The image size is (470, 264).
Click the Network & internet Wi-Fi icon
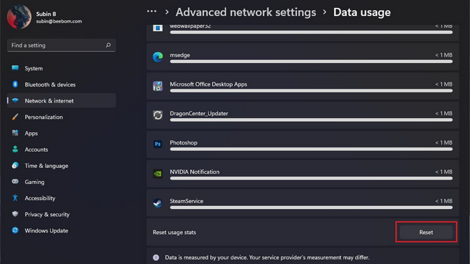[x=15, y=100]
